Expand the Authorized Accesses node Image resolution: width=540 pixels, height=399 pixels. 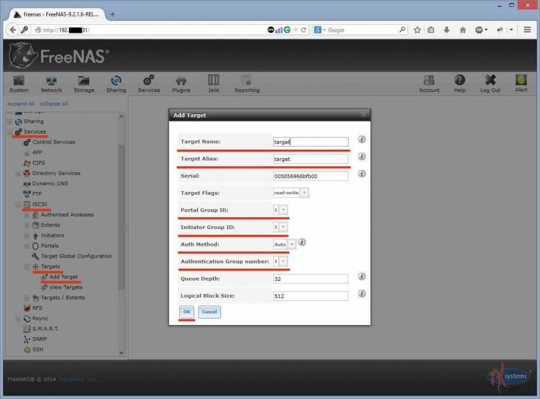coord(27,215)
